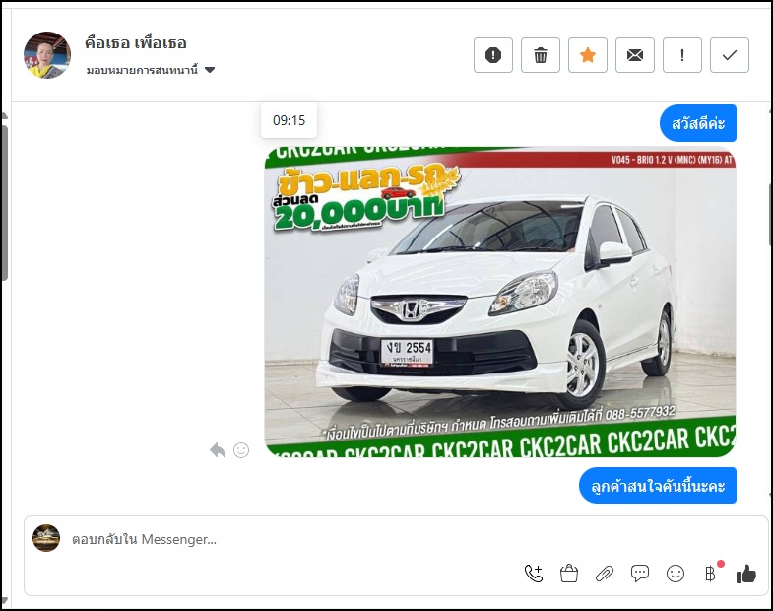Delete conversation with the trash icon
The image size is (773, 611).
[x=541, y=55]
